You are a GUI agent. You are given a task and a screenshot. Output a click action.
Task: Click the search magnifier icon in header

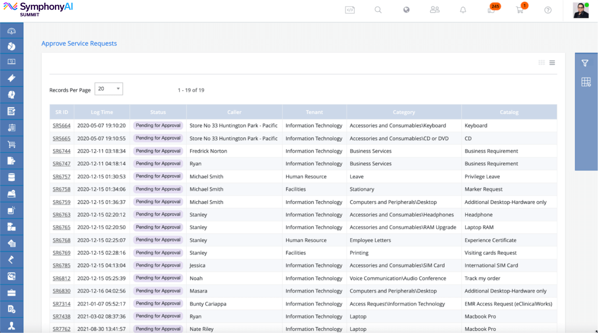click(378, 10)
